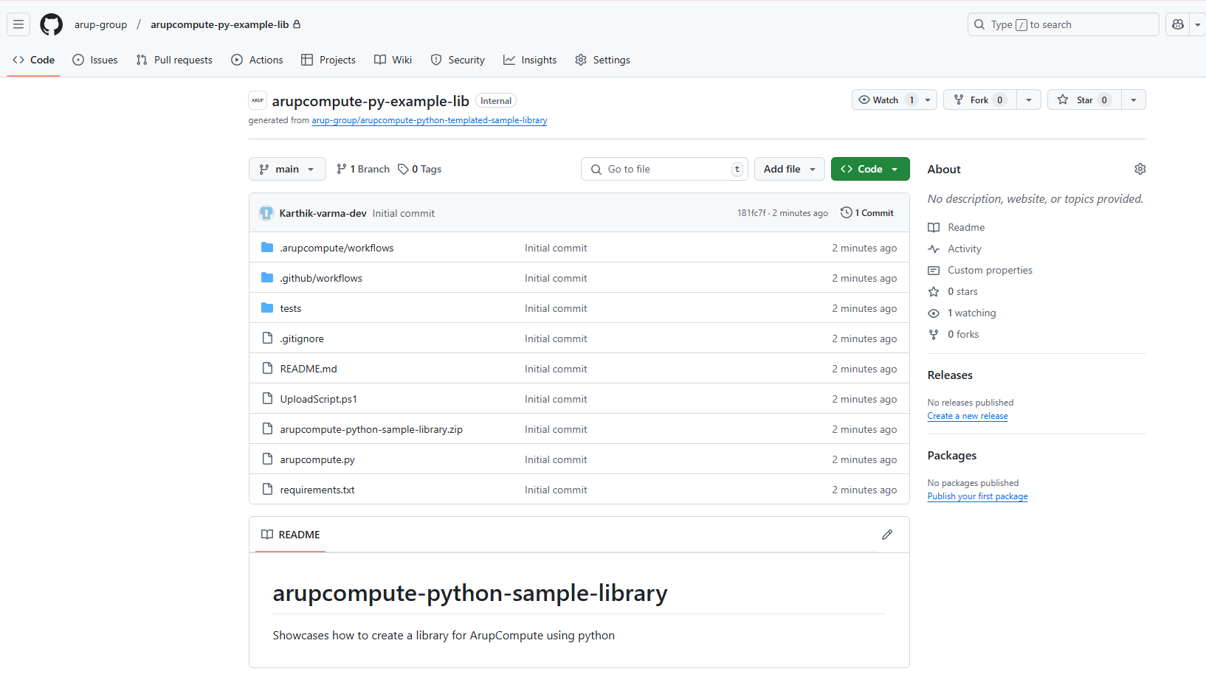Expand the Star lists dropdown arrow
Viewport: 1206px width, 674px height.
click(x=1134, y=100)
